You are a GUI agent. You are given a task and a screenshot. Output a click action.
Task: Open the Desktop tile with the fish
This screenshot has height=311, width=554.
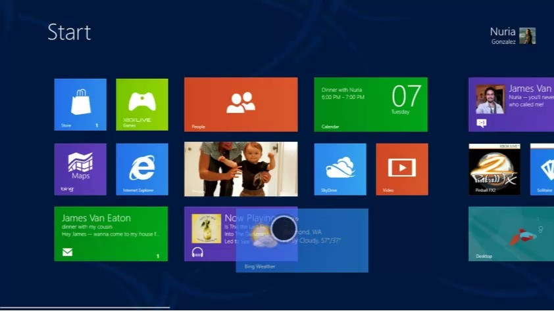511,234
